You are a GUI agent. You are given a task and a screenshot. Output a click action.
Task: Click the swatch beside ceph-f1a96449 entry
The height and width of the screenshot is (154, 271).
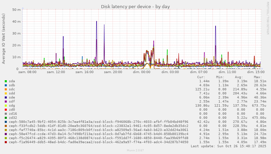[6, 142]
